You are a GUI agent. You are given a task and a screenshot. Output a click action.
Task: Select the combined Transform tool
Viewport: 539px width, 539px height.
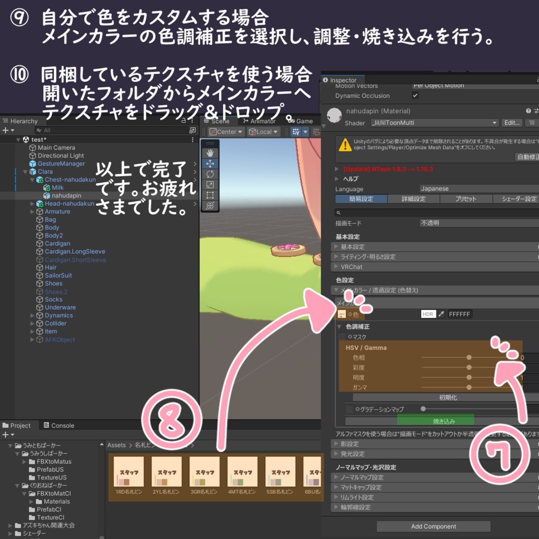pos(210,205)
